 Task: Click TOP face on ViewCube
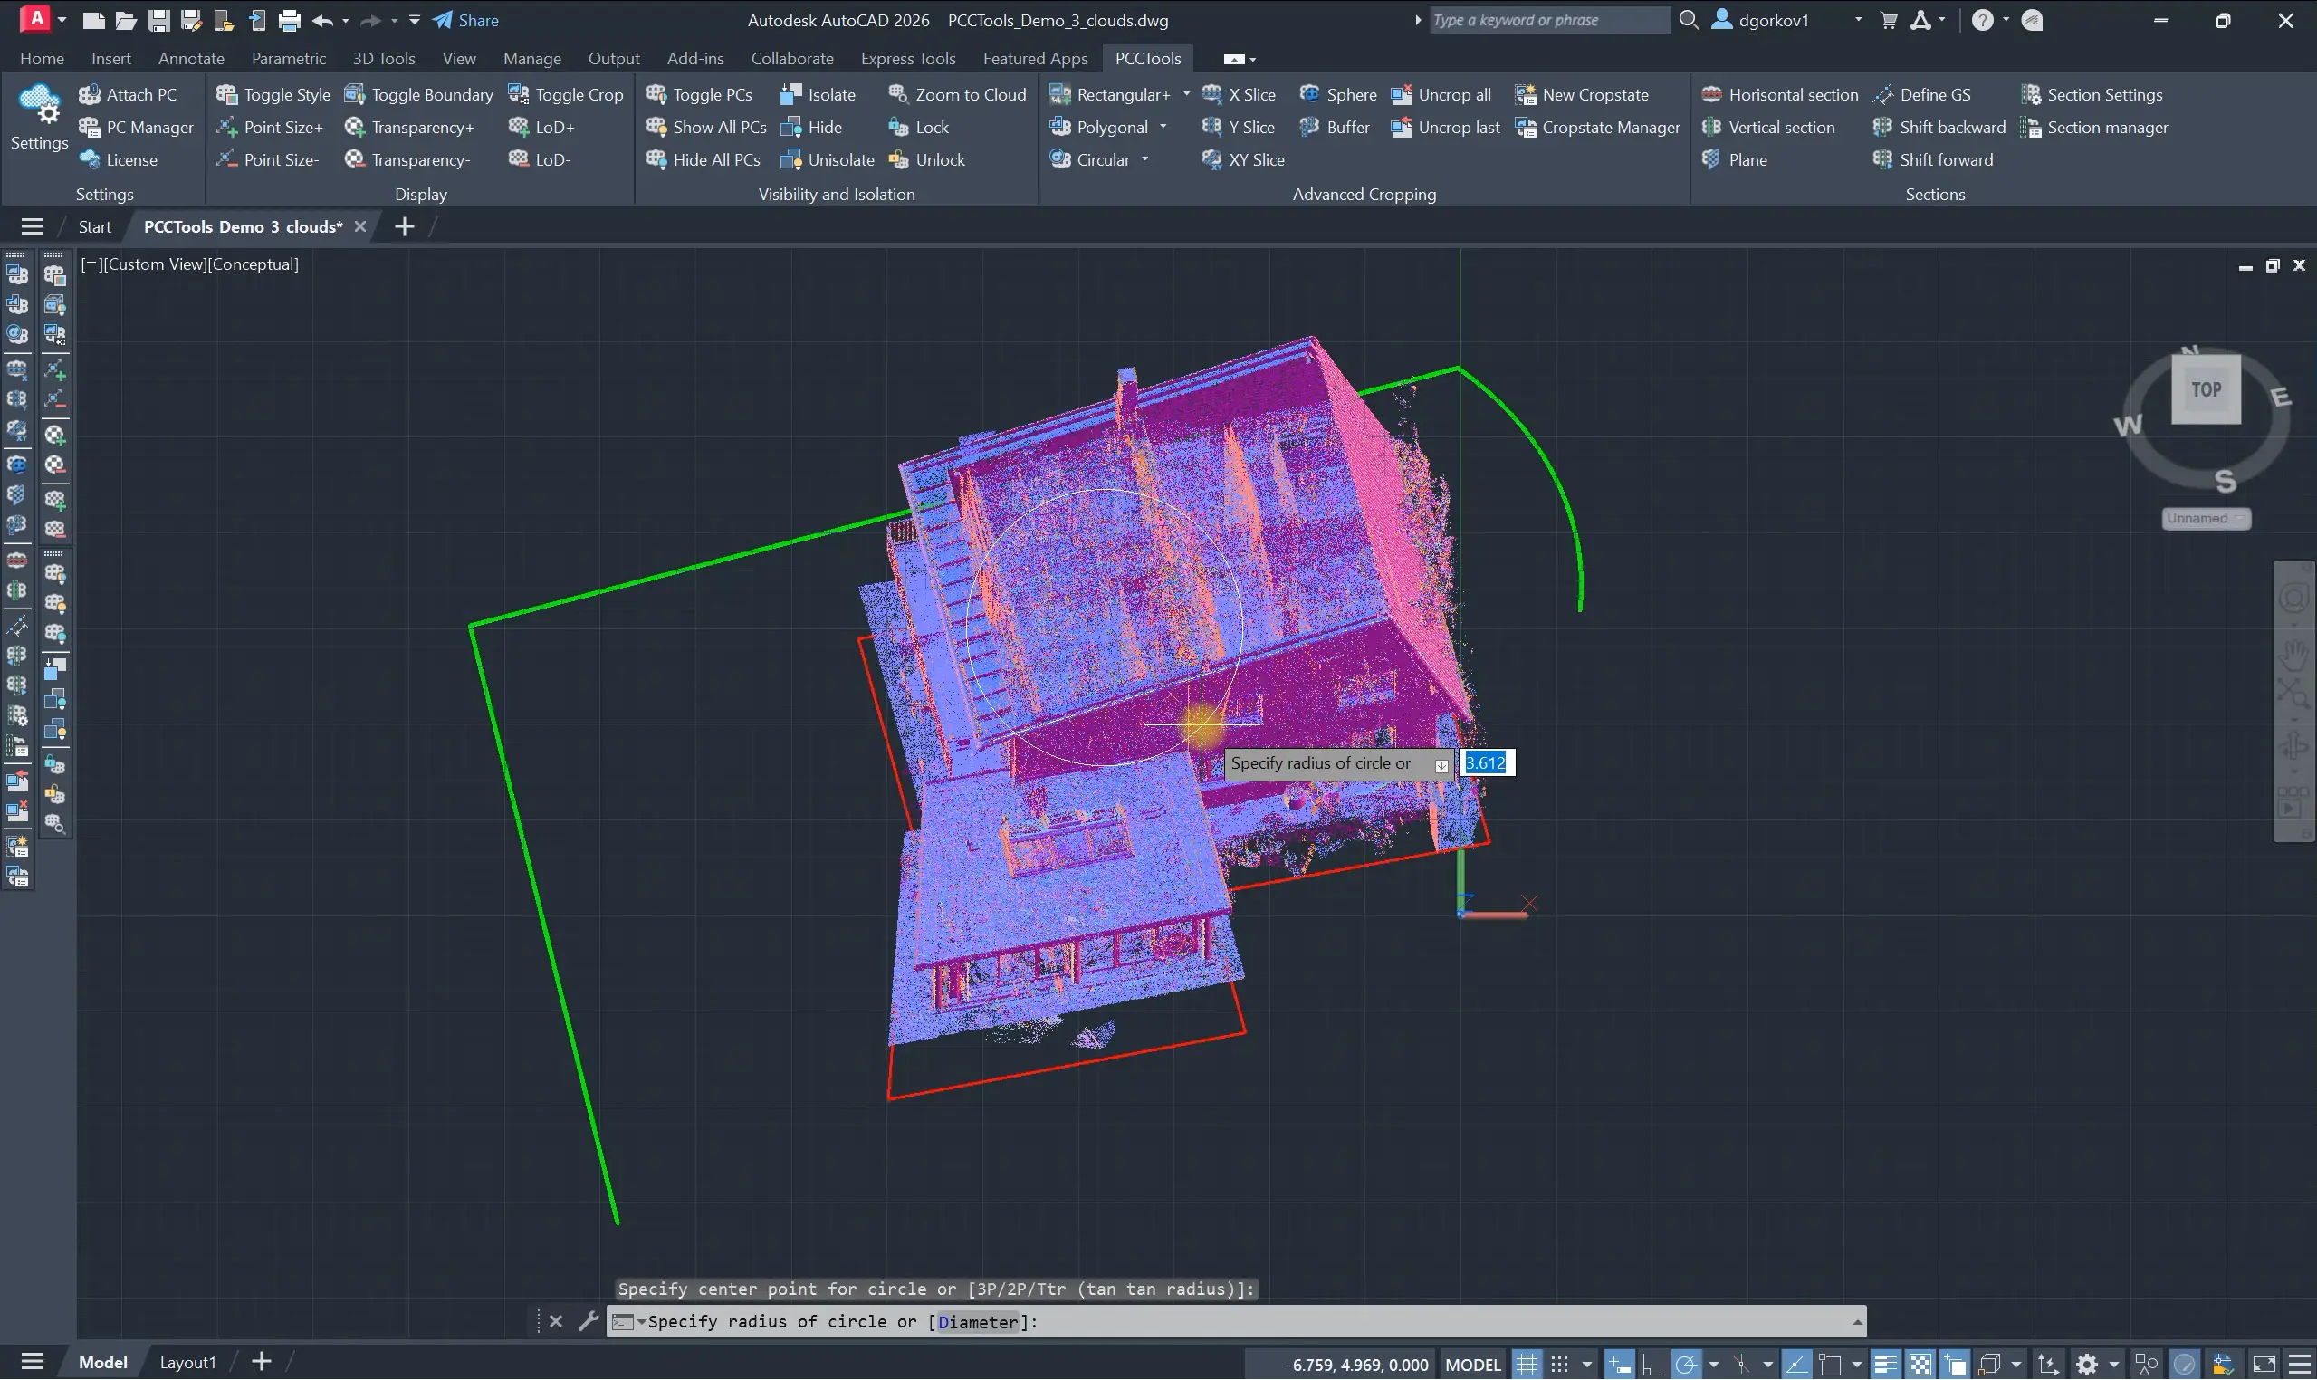coord(2206,389)
